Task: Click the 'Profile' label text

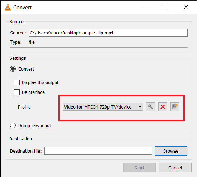Action: [24, 107]
